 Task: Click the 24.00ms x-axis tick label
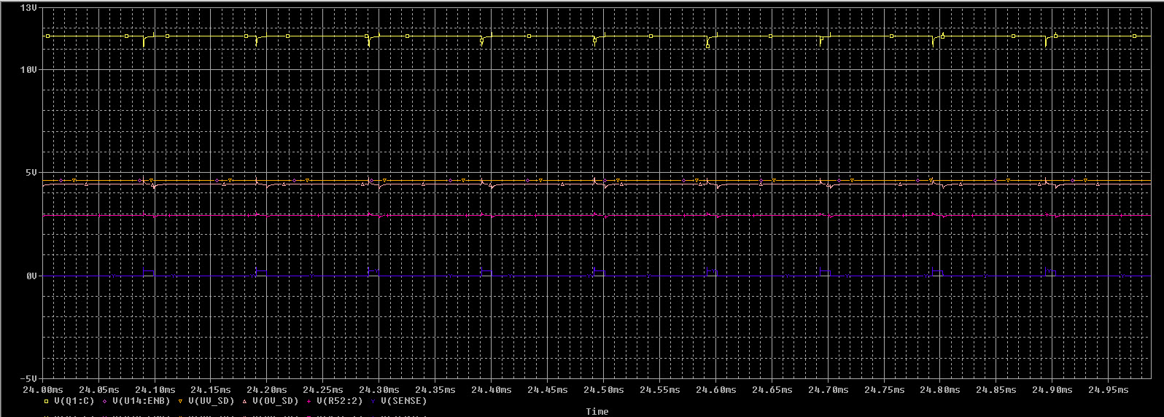click(x=43, y=390)
